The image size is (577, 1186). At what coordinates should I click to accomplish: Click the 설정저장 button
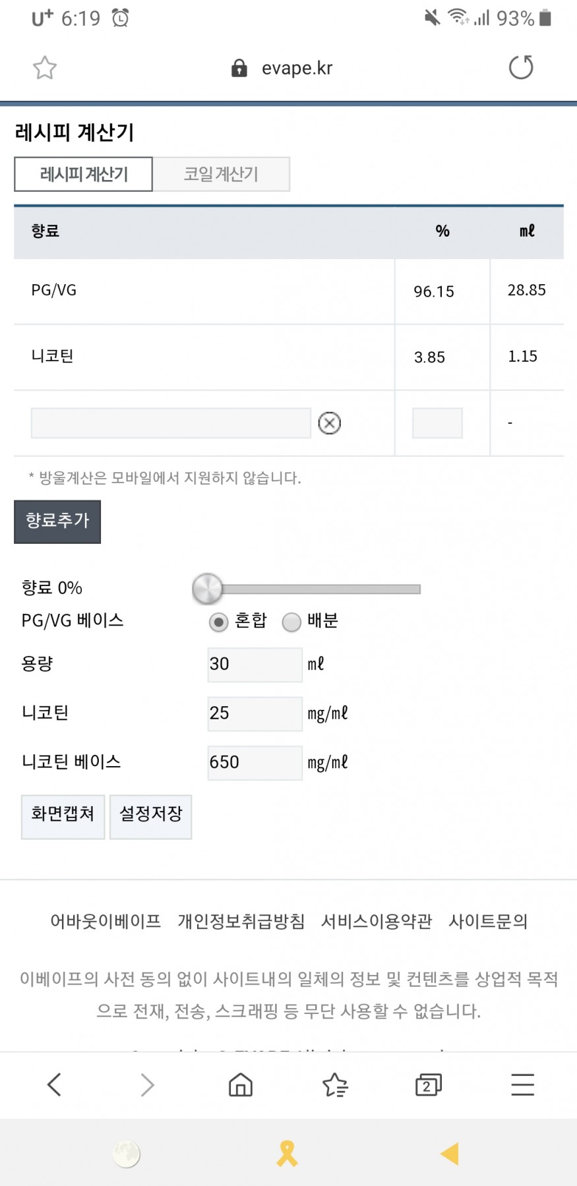tap(150, 817)
